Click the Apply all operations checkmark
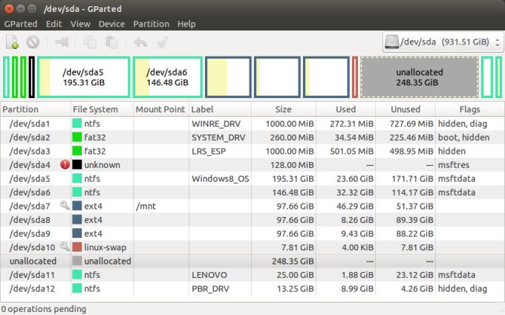The height and width of the screenshot is (315, 505). tap(162, 43)
